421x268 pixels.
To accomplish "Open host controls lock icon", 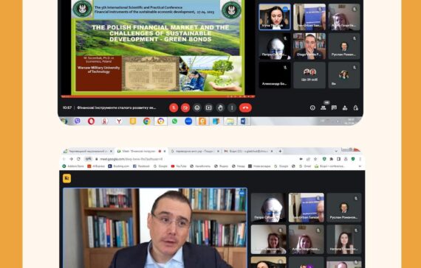I will (x=356, y=107).
